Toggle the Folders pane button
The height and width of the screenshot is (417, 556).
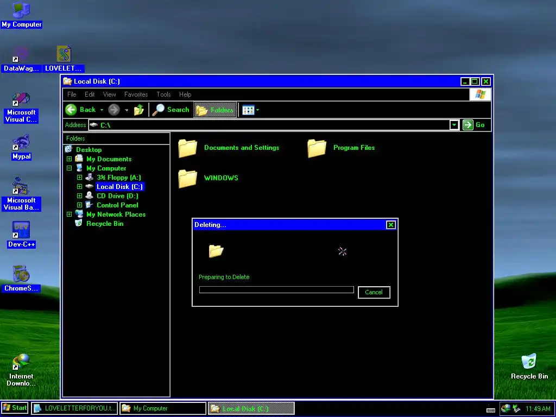pos(215,110)
